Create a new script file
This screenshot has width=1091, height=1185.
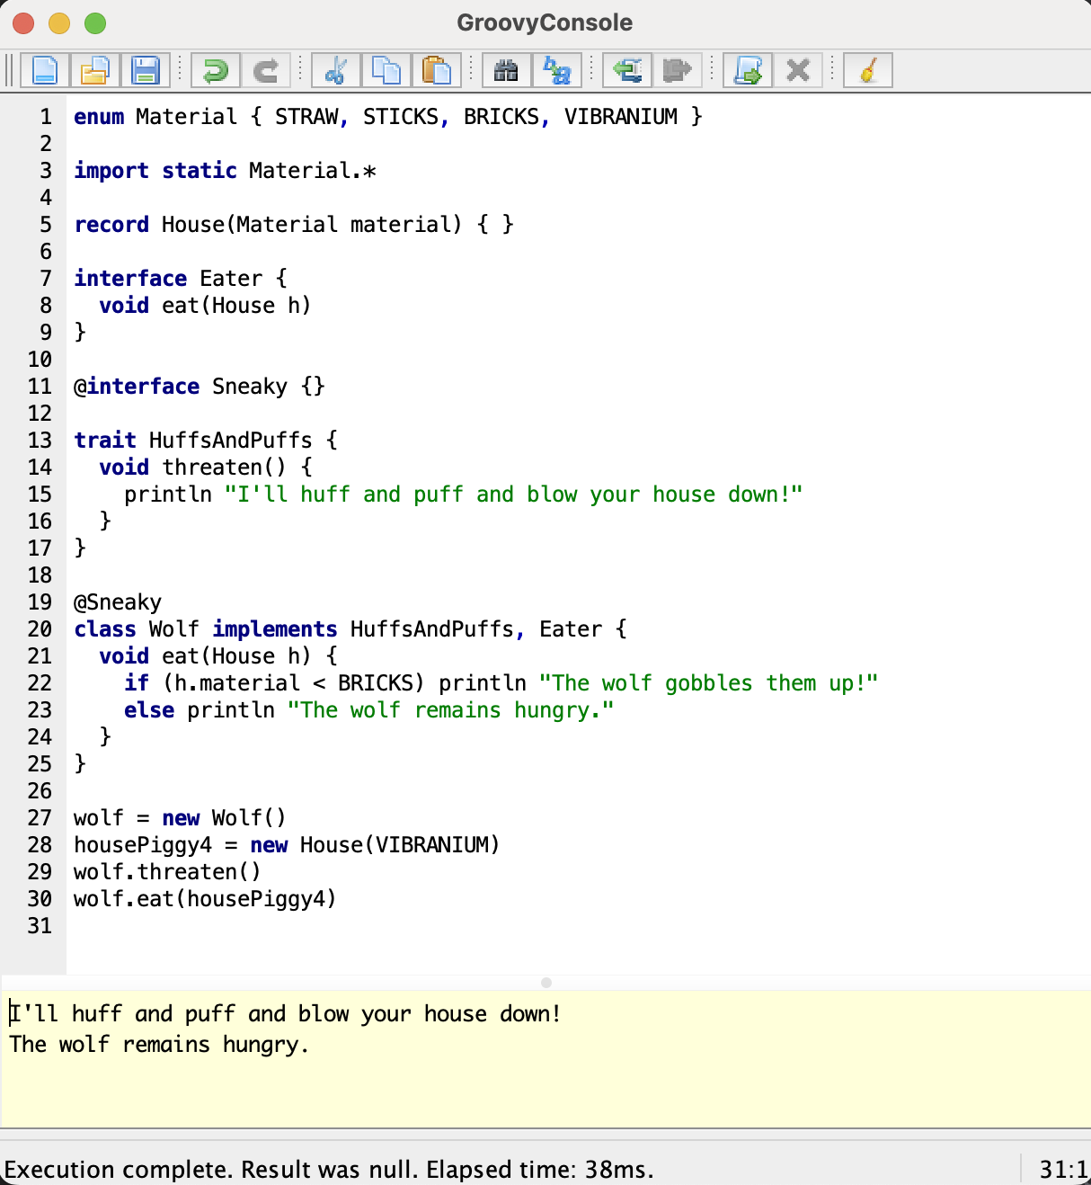[x=45, y=70]
